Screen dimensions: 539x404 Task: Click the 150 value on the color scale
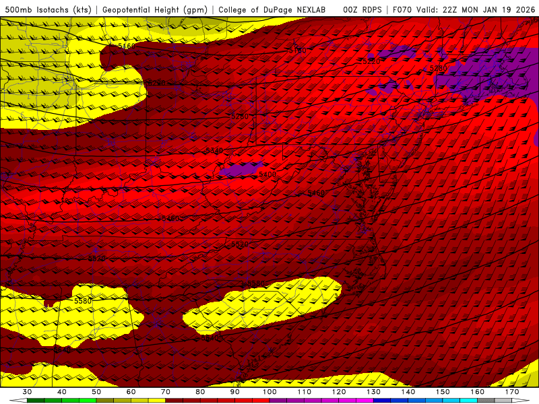pyautogui.click(x=443, y=392)
